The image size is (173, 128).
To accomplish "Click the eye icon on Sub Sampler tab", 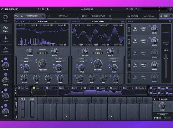I will point(83,16).
